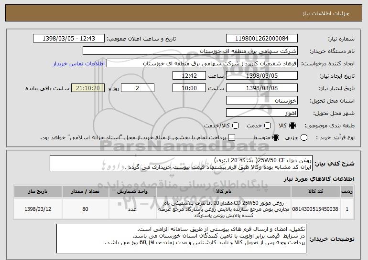
Task: Select the کالا radio button
Action: [x=292, y=126]
